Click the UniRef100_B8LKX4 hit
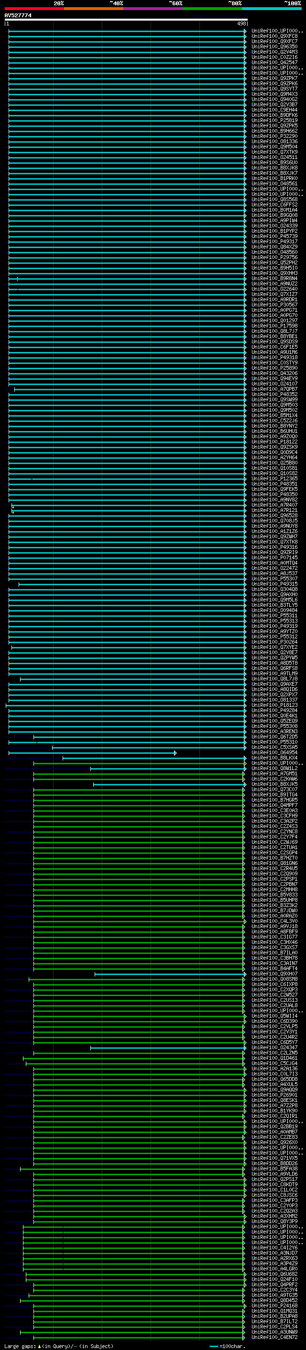 click(274, 758)
